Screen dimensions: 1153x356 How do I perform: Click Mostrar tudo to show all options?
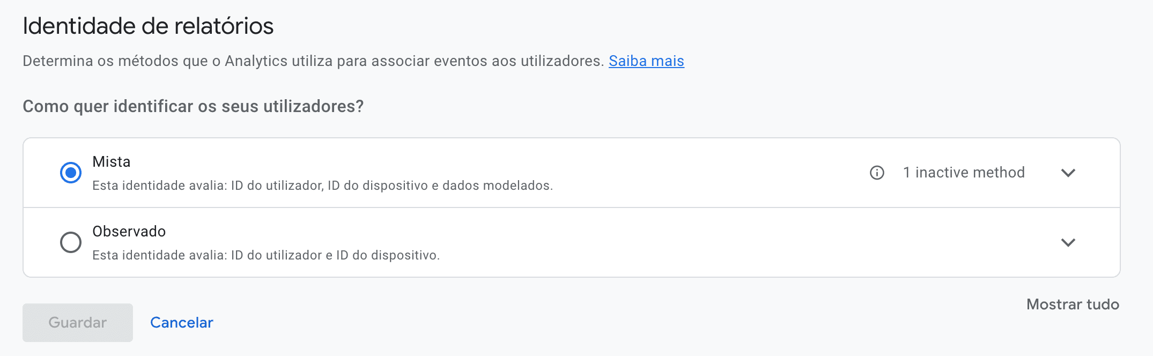(x=1073, y=304)
